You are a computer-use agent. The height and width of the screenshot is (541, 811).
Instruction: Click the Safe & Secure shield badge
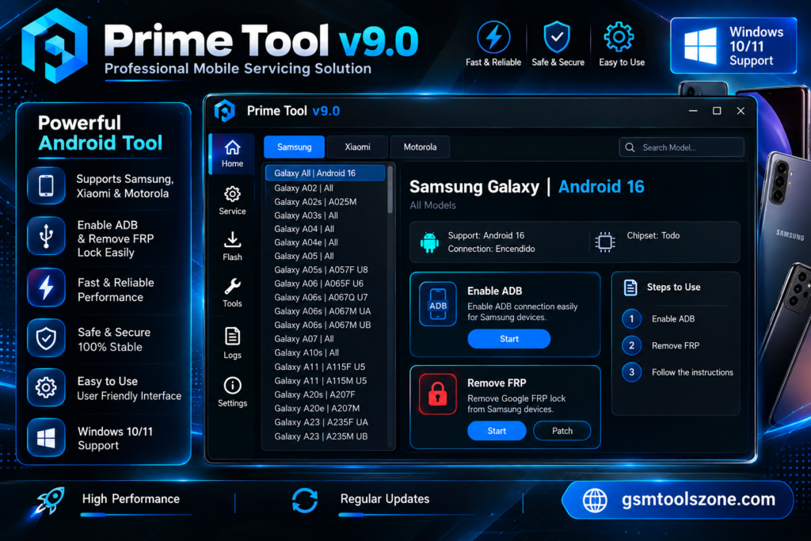[x=557, y=37]
